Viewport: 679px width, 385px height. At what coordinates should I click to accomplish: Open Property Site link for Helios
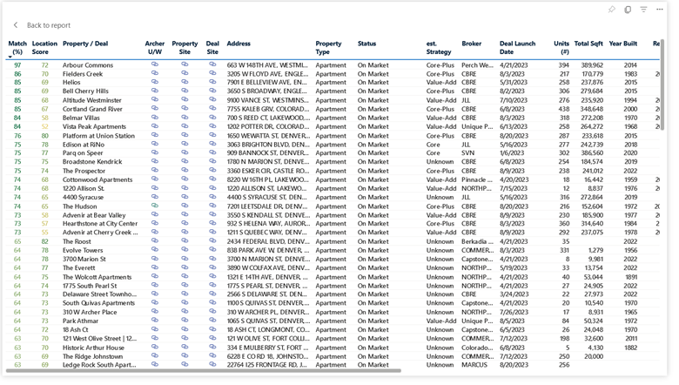coord(185,82)
